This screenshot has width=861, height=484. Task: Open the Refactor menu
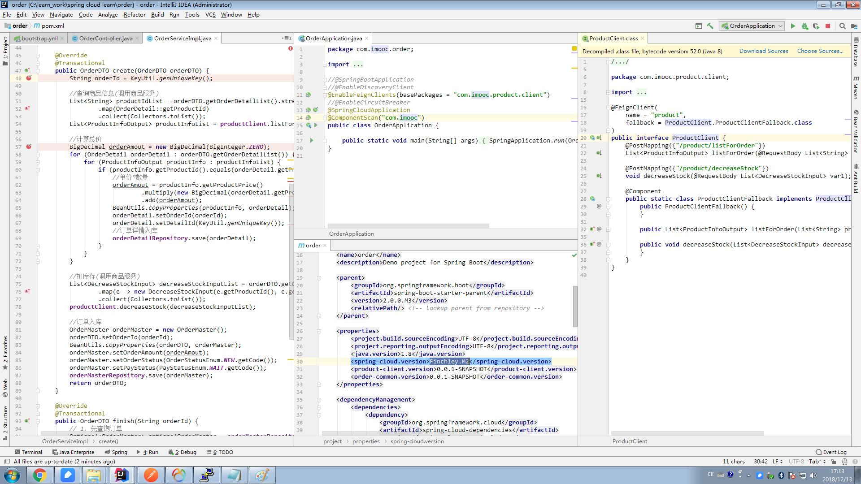(x=135, y=15)
